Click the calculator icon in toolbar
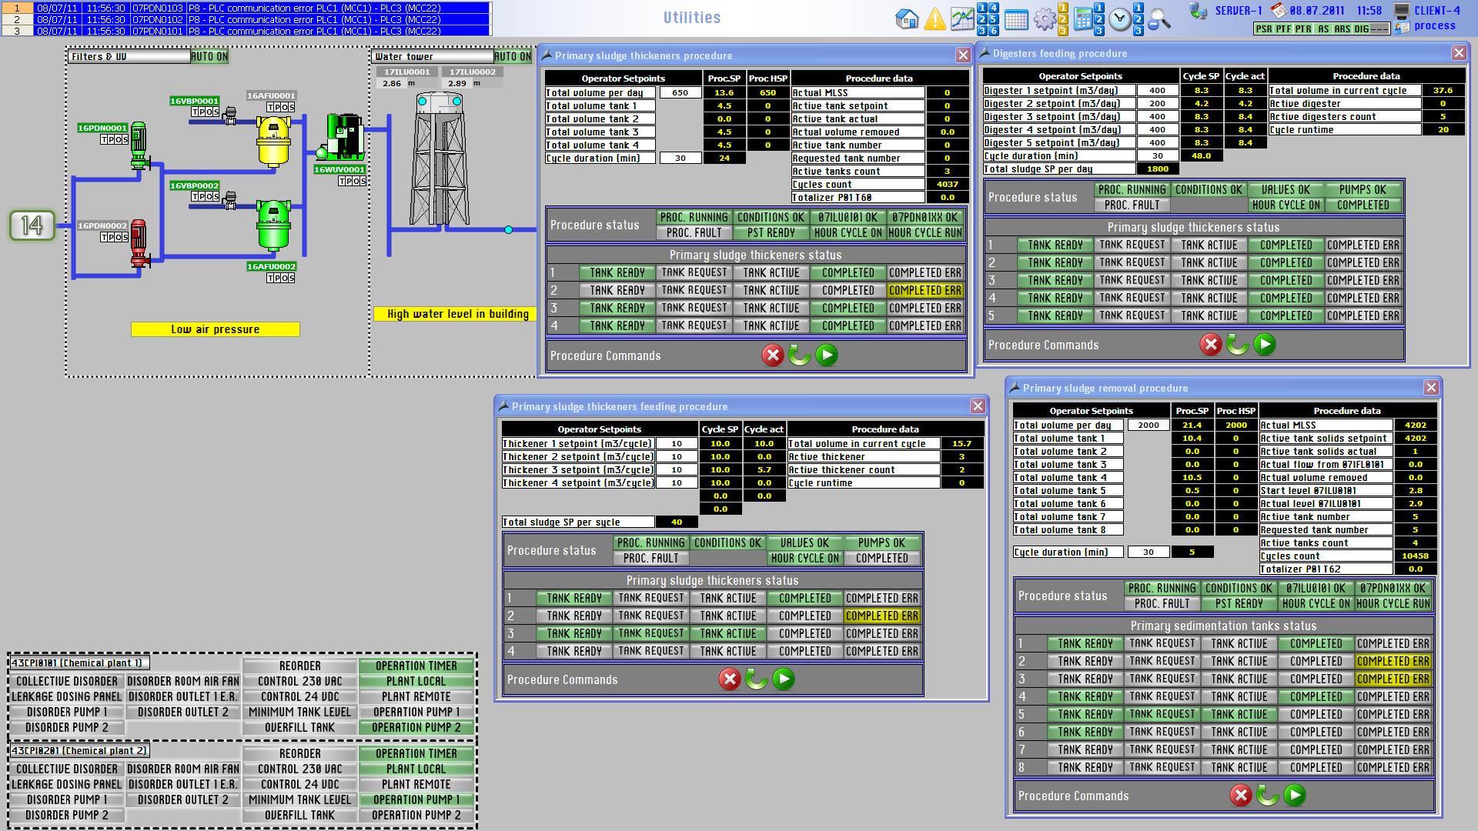Viewport: 1478px width, 831px height. (1082, 19)
